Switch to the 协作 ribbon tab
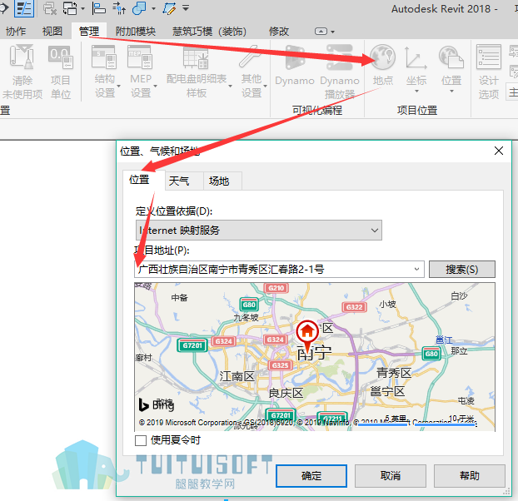 tap(16, 32)
